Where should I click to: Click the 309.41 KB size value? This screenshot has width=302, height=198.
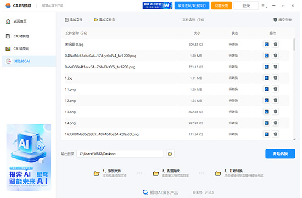196,45
